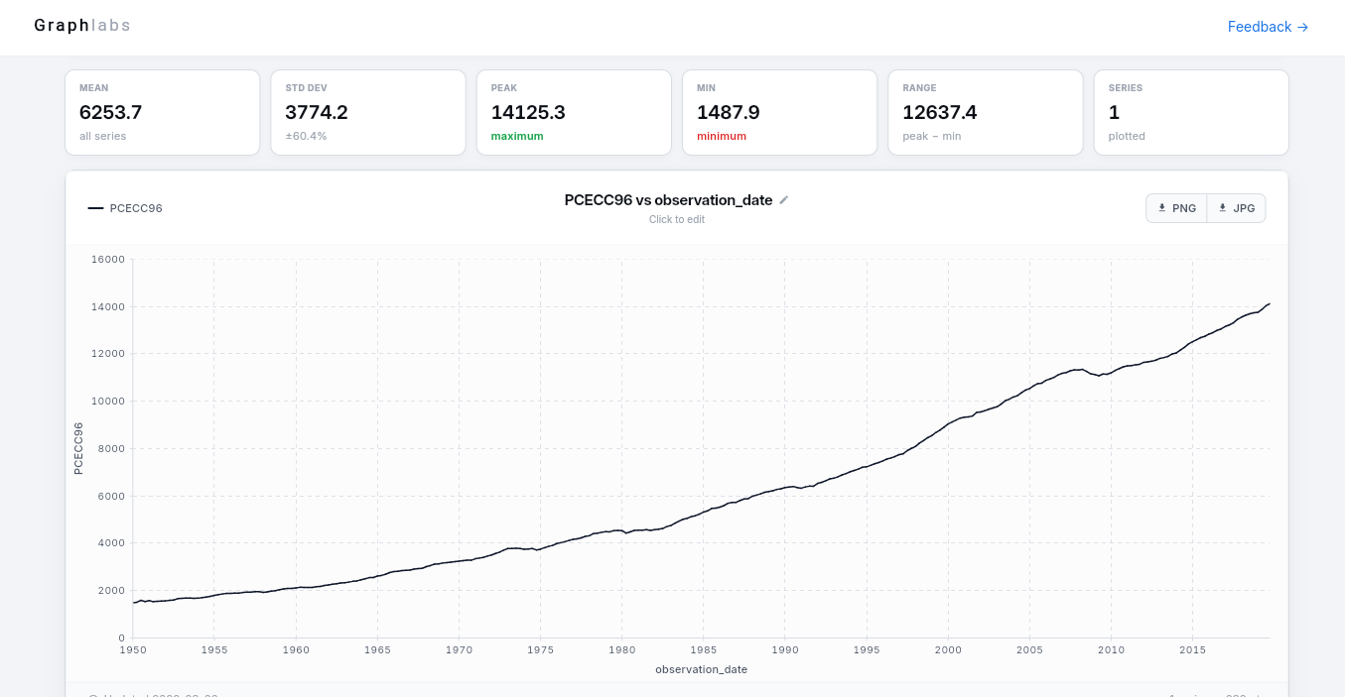
Task: Open the Feedback link
Action: [1259, 27]
